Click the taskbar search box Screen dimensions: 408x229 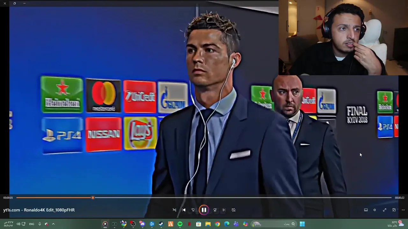(x=273, y=224)
